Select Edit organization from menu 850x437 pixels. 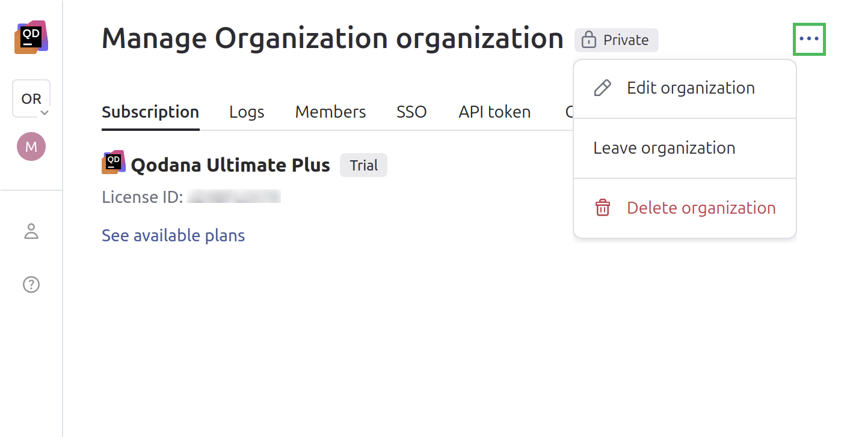pyautogui.click(x=685, y=88)
